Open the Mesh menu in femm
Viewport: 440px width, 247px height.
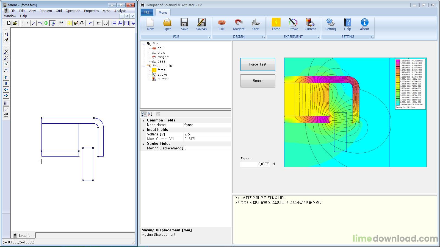tap(106, 11)
